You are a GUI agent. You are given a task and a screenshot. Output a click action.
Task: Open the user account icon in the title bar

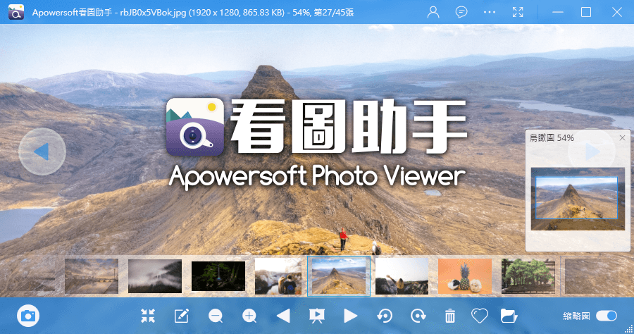pyautogui.click(x=433, y=12)
